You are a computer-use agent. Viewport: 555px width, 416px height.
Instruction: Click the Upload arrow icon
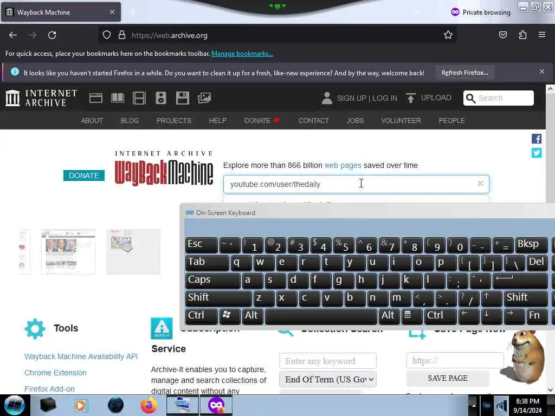tap(411, 98)
